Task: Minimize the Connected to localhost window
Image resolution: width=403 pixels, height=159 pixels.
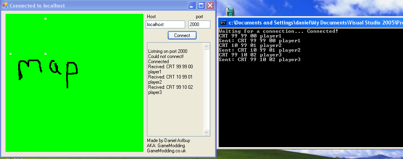Action: point(192,6)
